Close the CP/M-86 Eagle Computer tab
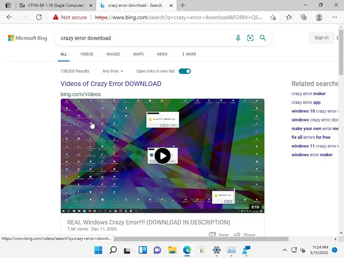344x258 pixels. coord(91,5)
